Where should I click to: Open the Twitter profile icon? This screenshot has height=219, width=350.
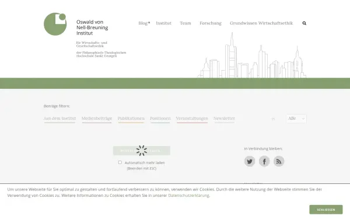250,161
